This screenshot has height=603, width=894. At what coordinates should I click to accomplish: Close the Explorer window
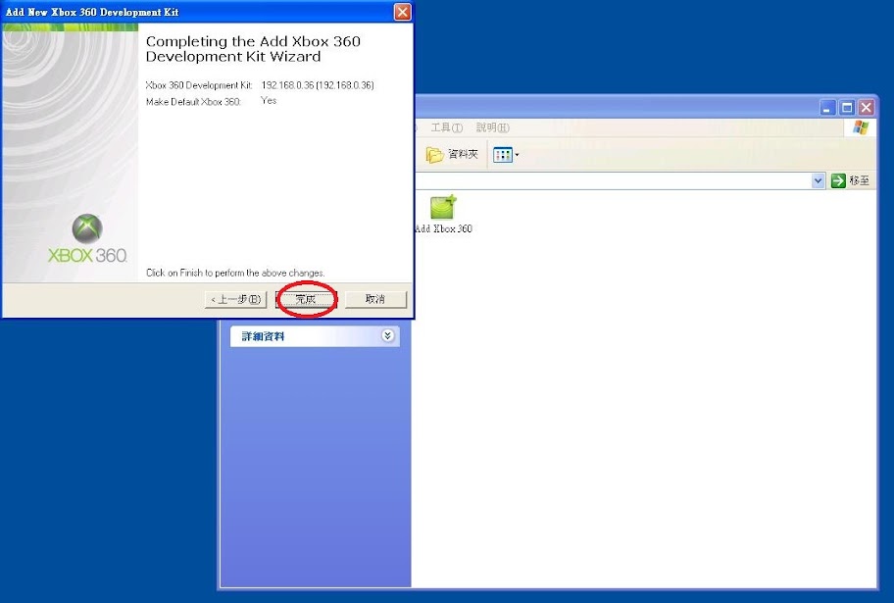pyautogui.click(x=867, y=107)
